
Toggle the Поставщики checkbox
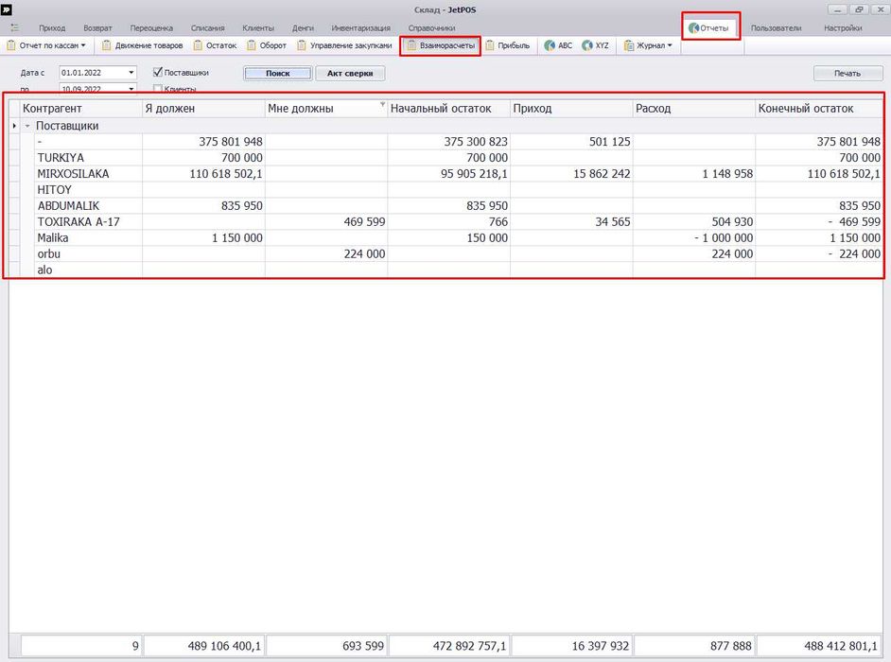[x=158, y=72]
